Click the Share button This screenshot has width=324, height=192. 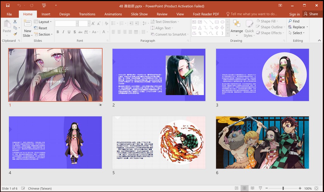click(x=311, y=14)
